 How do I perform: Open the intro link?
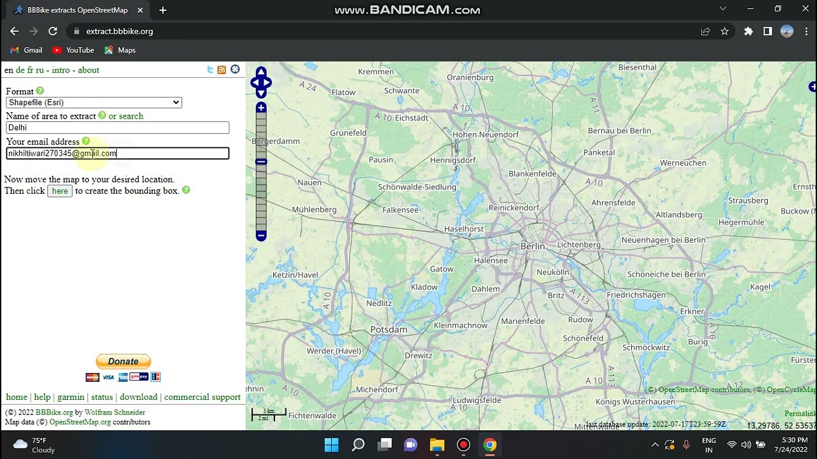(x=61, y=70)
